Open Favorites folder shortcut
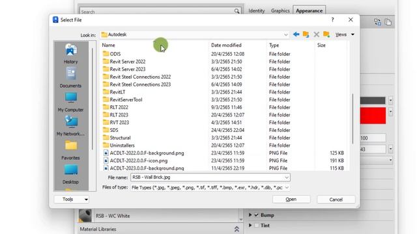Screen dimensions: 417x234 point(70,150)
